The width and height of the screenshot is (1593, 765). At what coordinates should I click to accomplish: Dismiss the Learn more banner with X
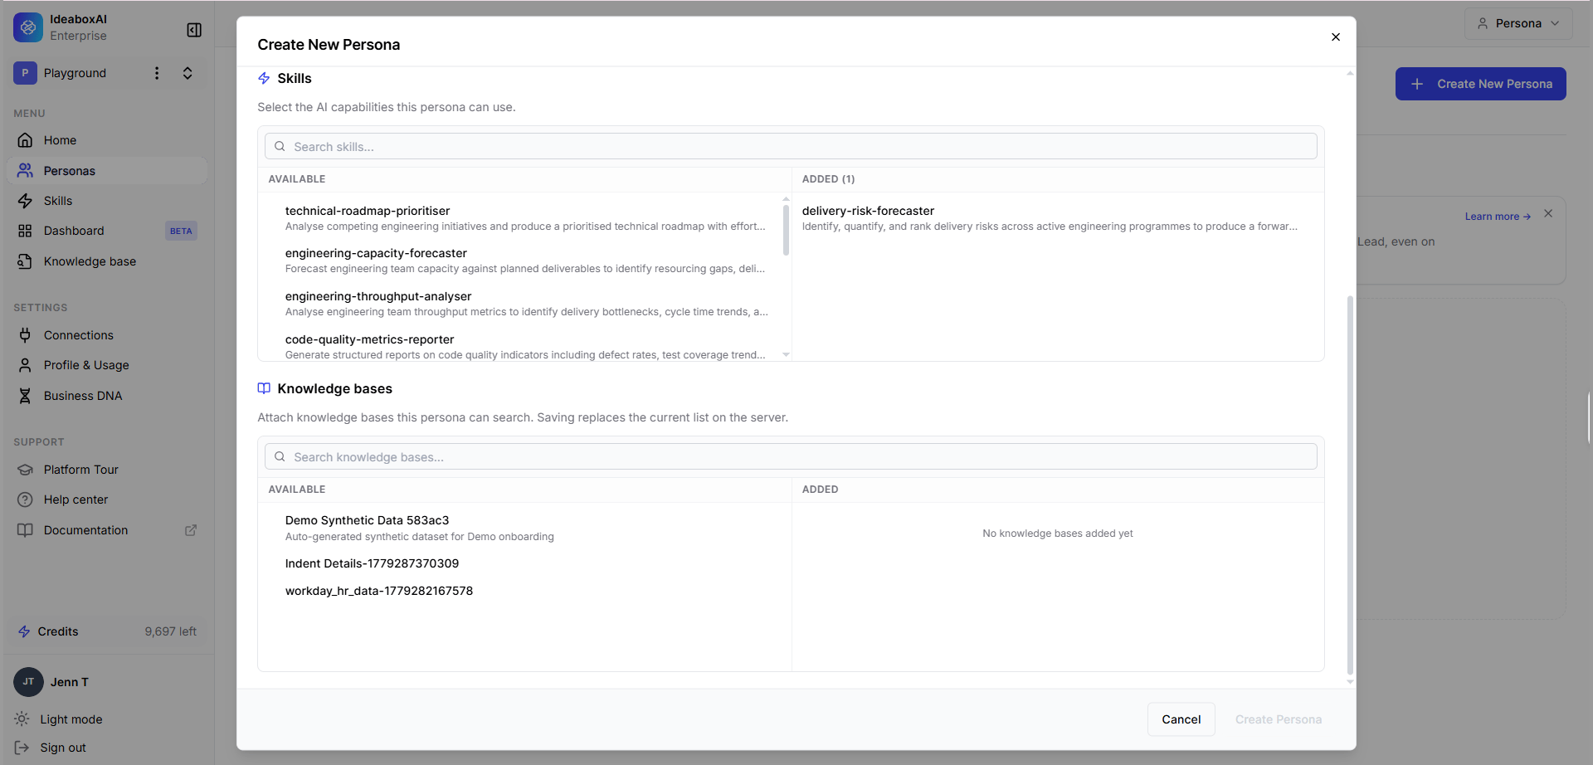(x=1548, y=213)
